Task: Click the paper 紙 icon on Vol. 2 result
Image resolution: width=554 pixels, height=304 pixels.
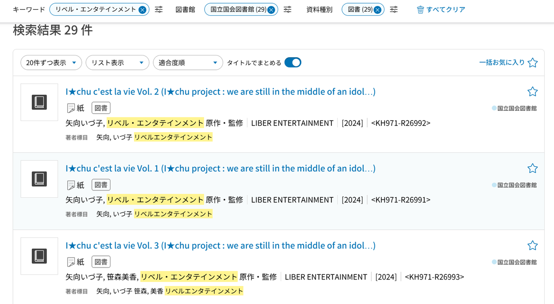Action: coord(71,108)
